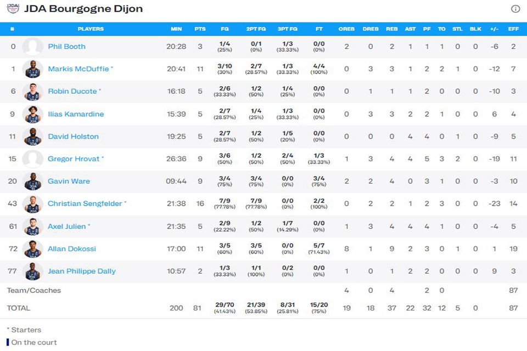The width and height of the screenshot is (527, 351).
Task: Click the PTS column header
Action: point(200,29)
